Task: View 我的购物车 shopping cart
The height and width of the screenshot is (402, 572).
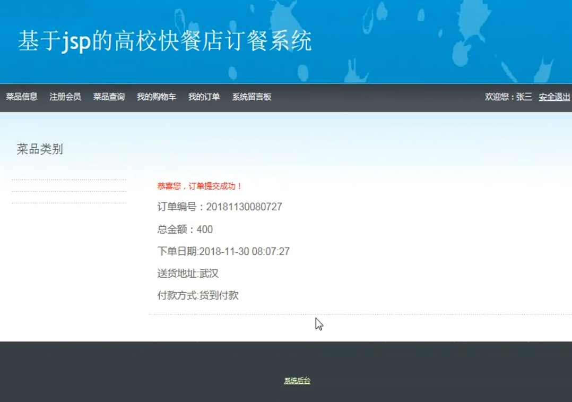Action: click(x=156, y=97)
